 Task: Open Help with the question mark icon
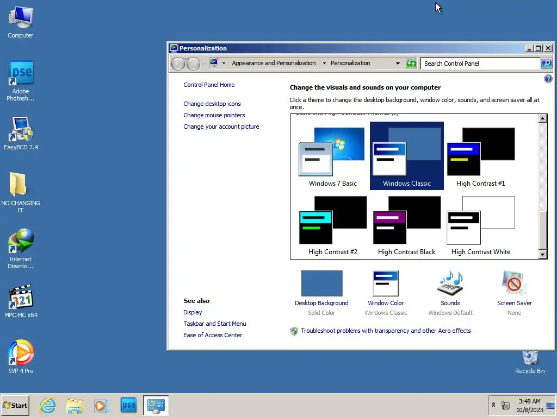[548, 79]
